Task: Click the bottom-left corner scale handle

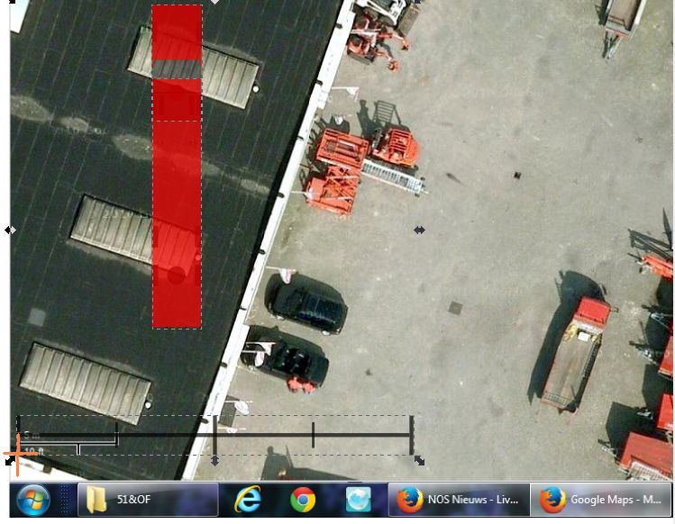Action: point(11,460)
